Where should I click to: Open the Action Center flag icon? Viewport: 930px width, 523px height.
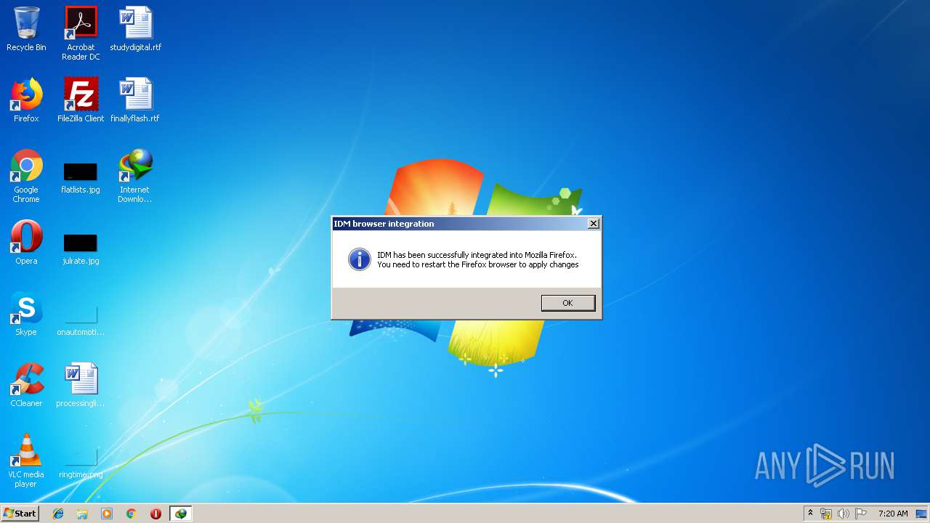click(x=861, y=514)
